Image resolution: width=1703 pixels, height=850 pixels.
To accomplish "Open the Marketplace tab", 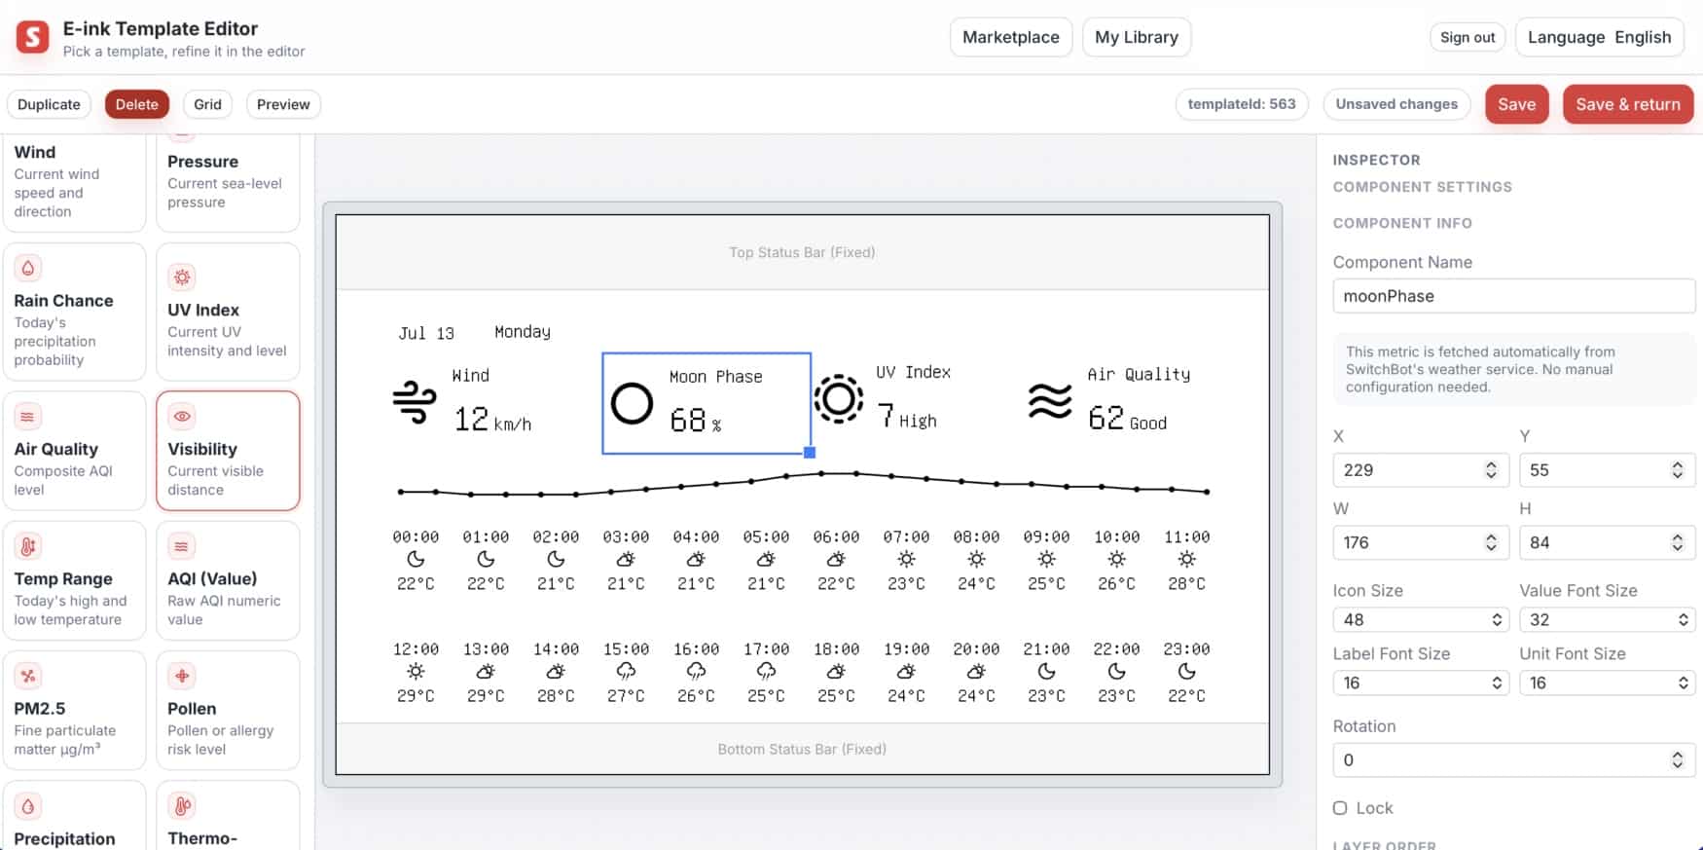I will (x=1011, y=37).
